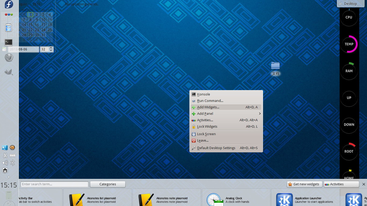
Task: Close the widget explorer panel
Action: pyautogui.click(x=364, y=184)
